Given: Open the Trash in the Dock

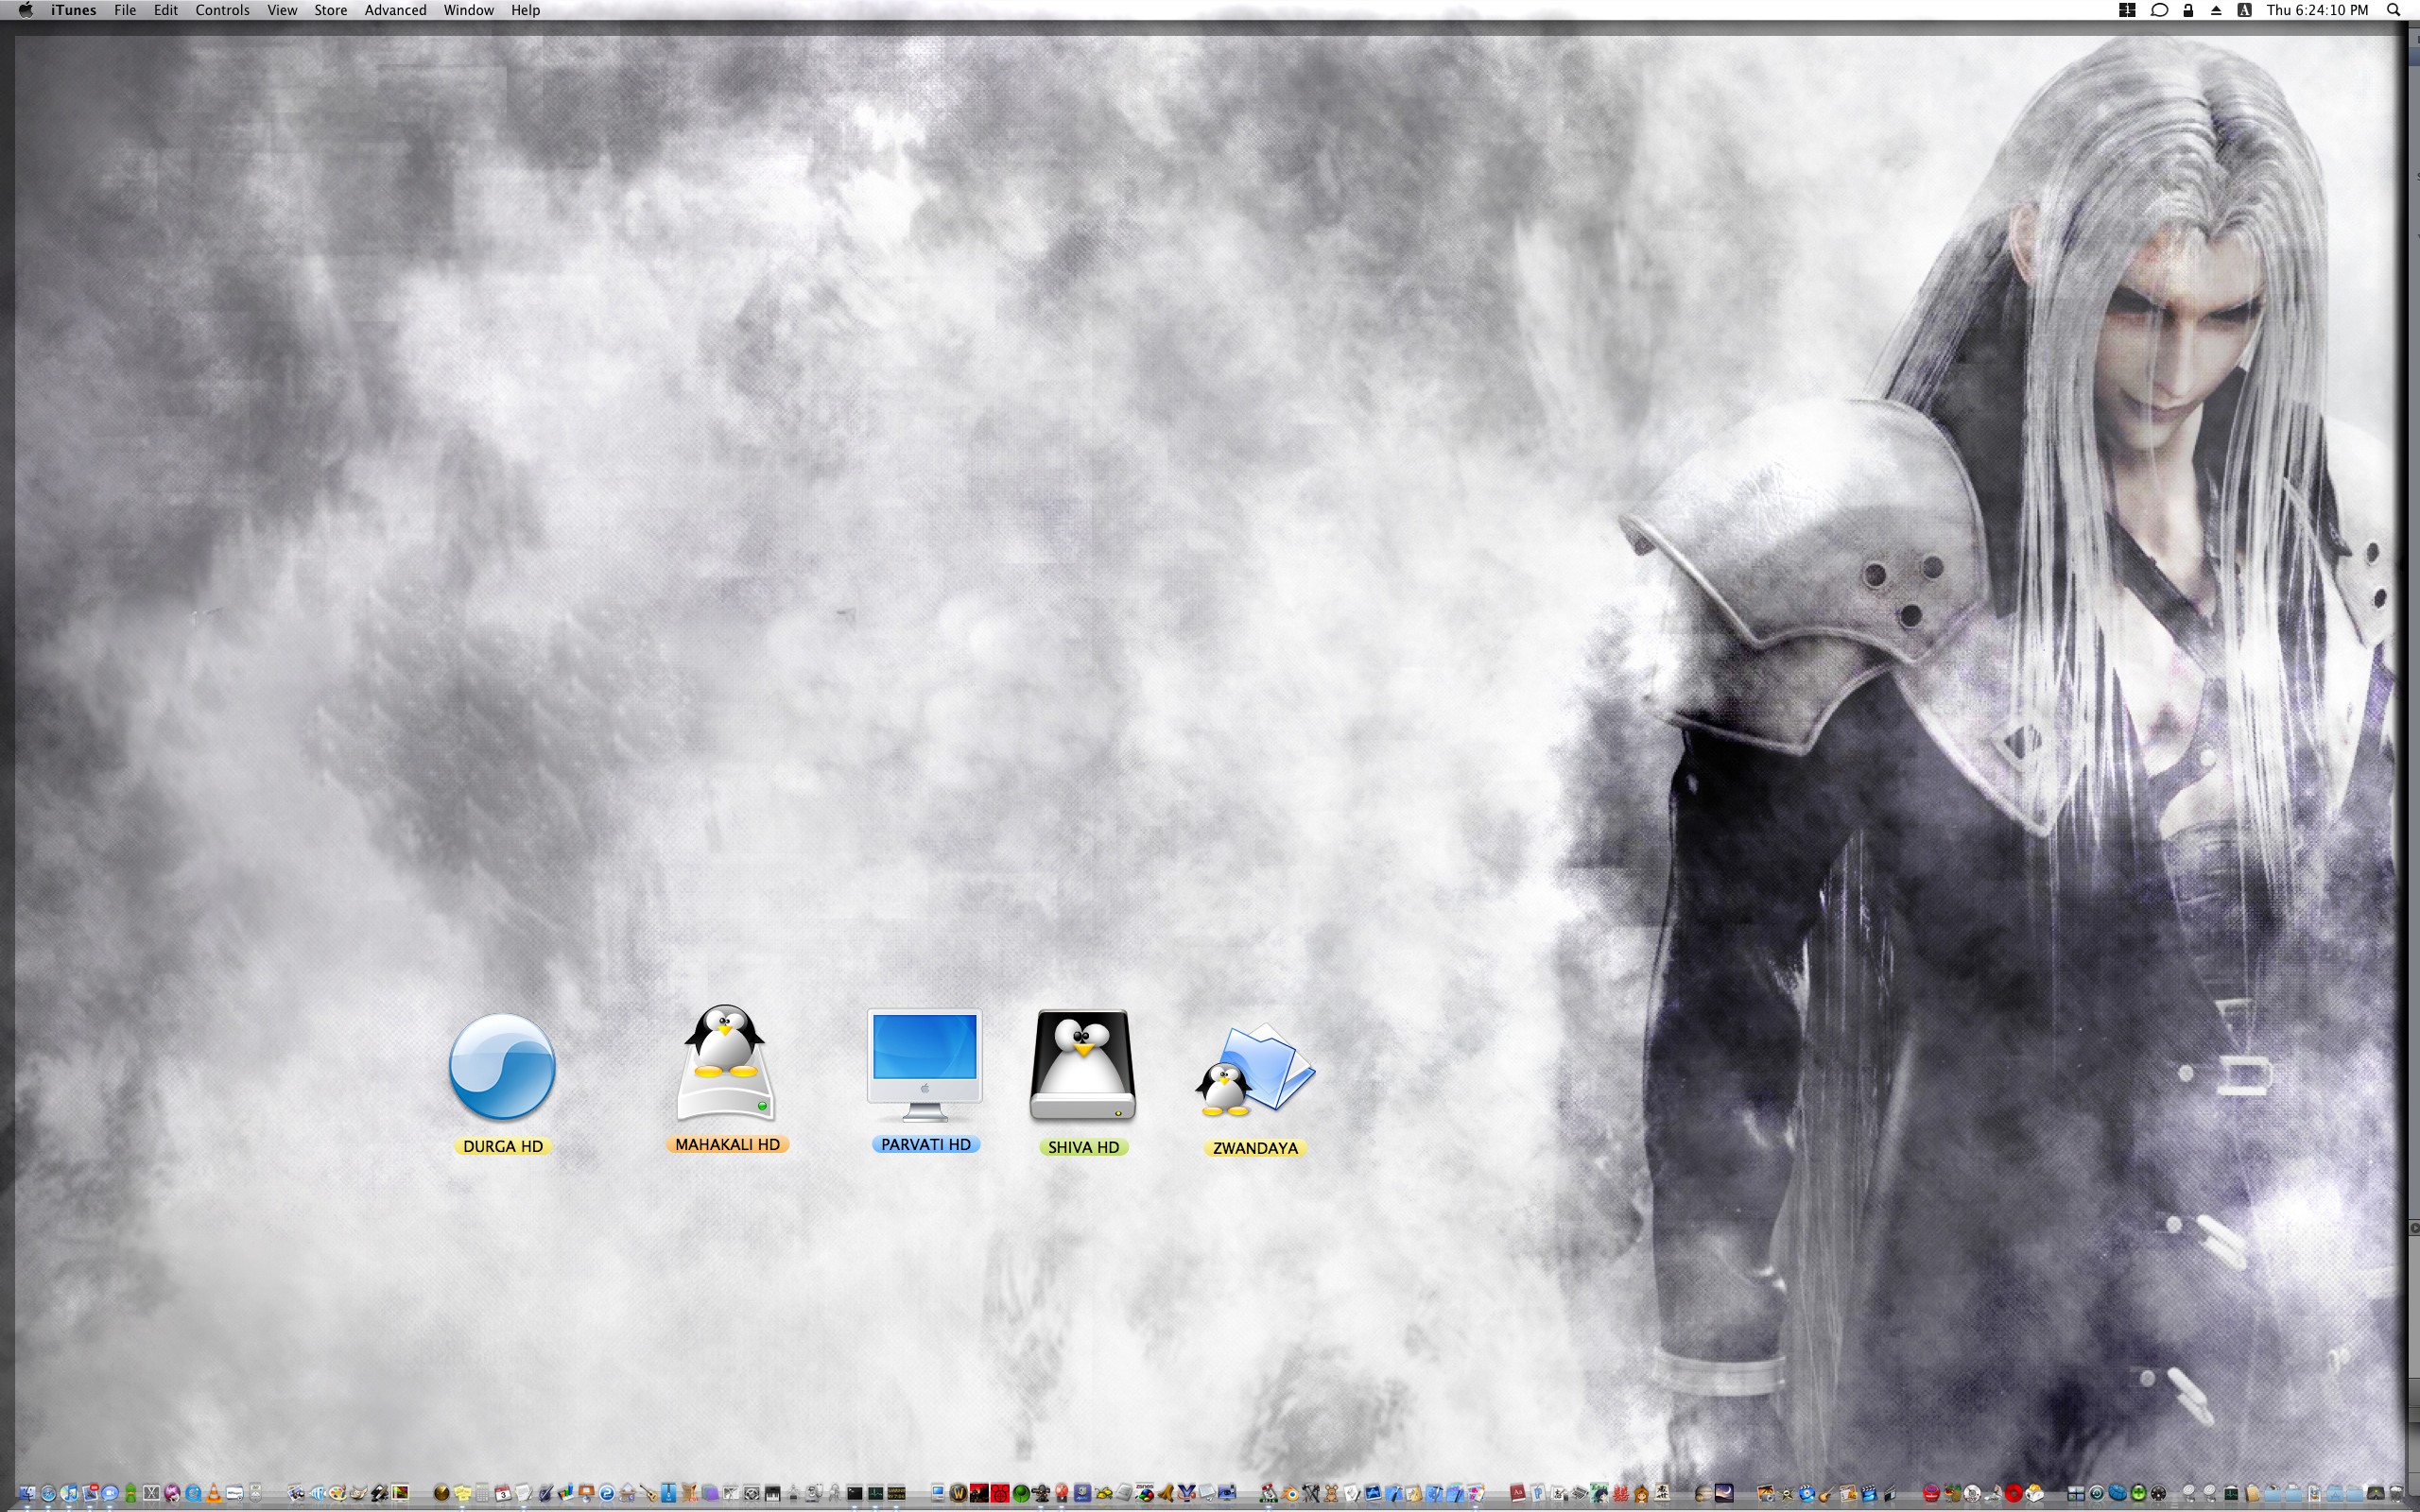Looking at the screenshot, I should click(2396, 1493).
